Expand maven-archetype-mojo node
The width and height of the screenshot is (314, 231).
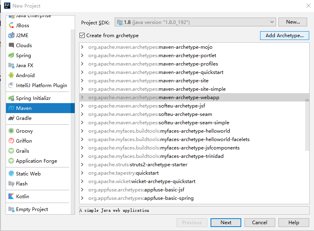coord(82,47)
